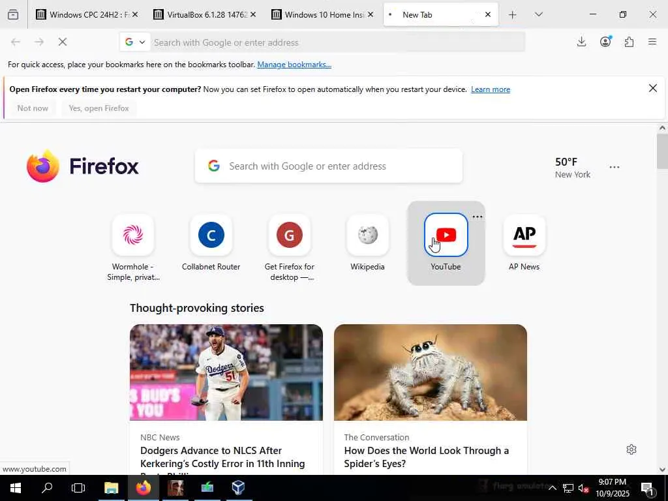668x501 pixels.
Task: Open the Firefox View tab-history icon
Action: pos(13,14)
